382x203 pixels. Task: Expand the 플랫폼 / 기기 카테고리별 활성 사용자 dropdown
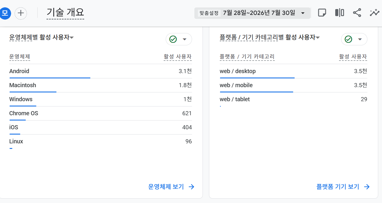pyautogui.click(x=318, y=37)
